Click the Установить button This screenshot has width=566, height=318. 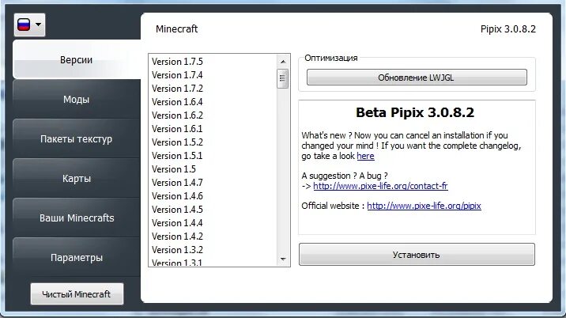pos(417,255)
